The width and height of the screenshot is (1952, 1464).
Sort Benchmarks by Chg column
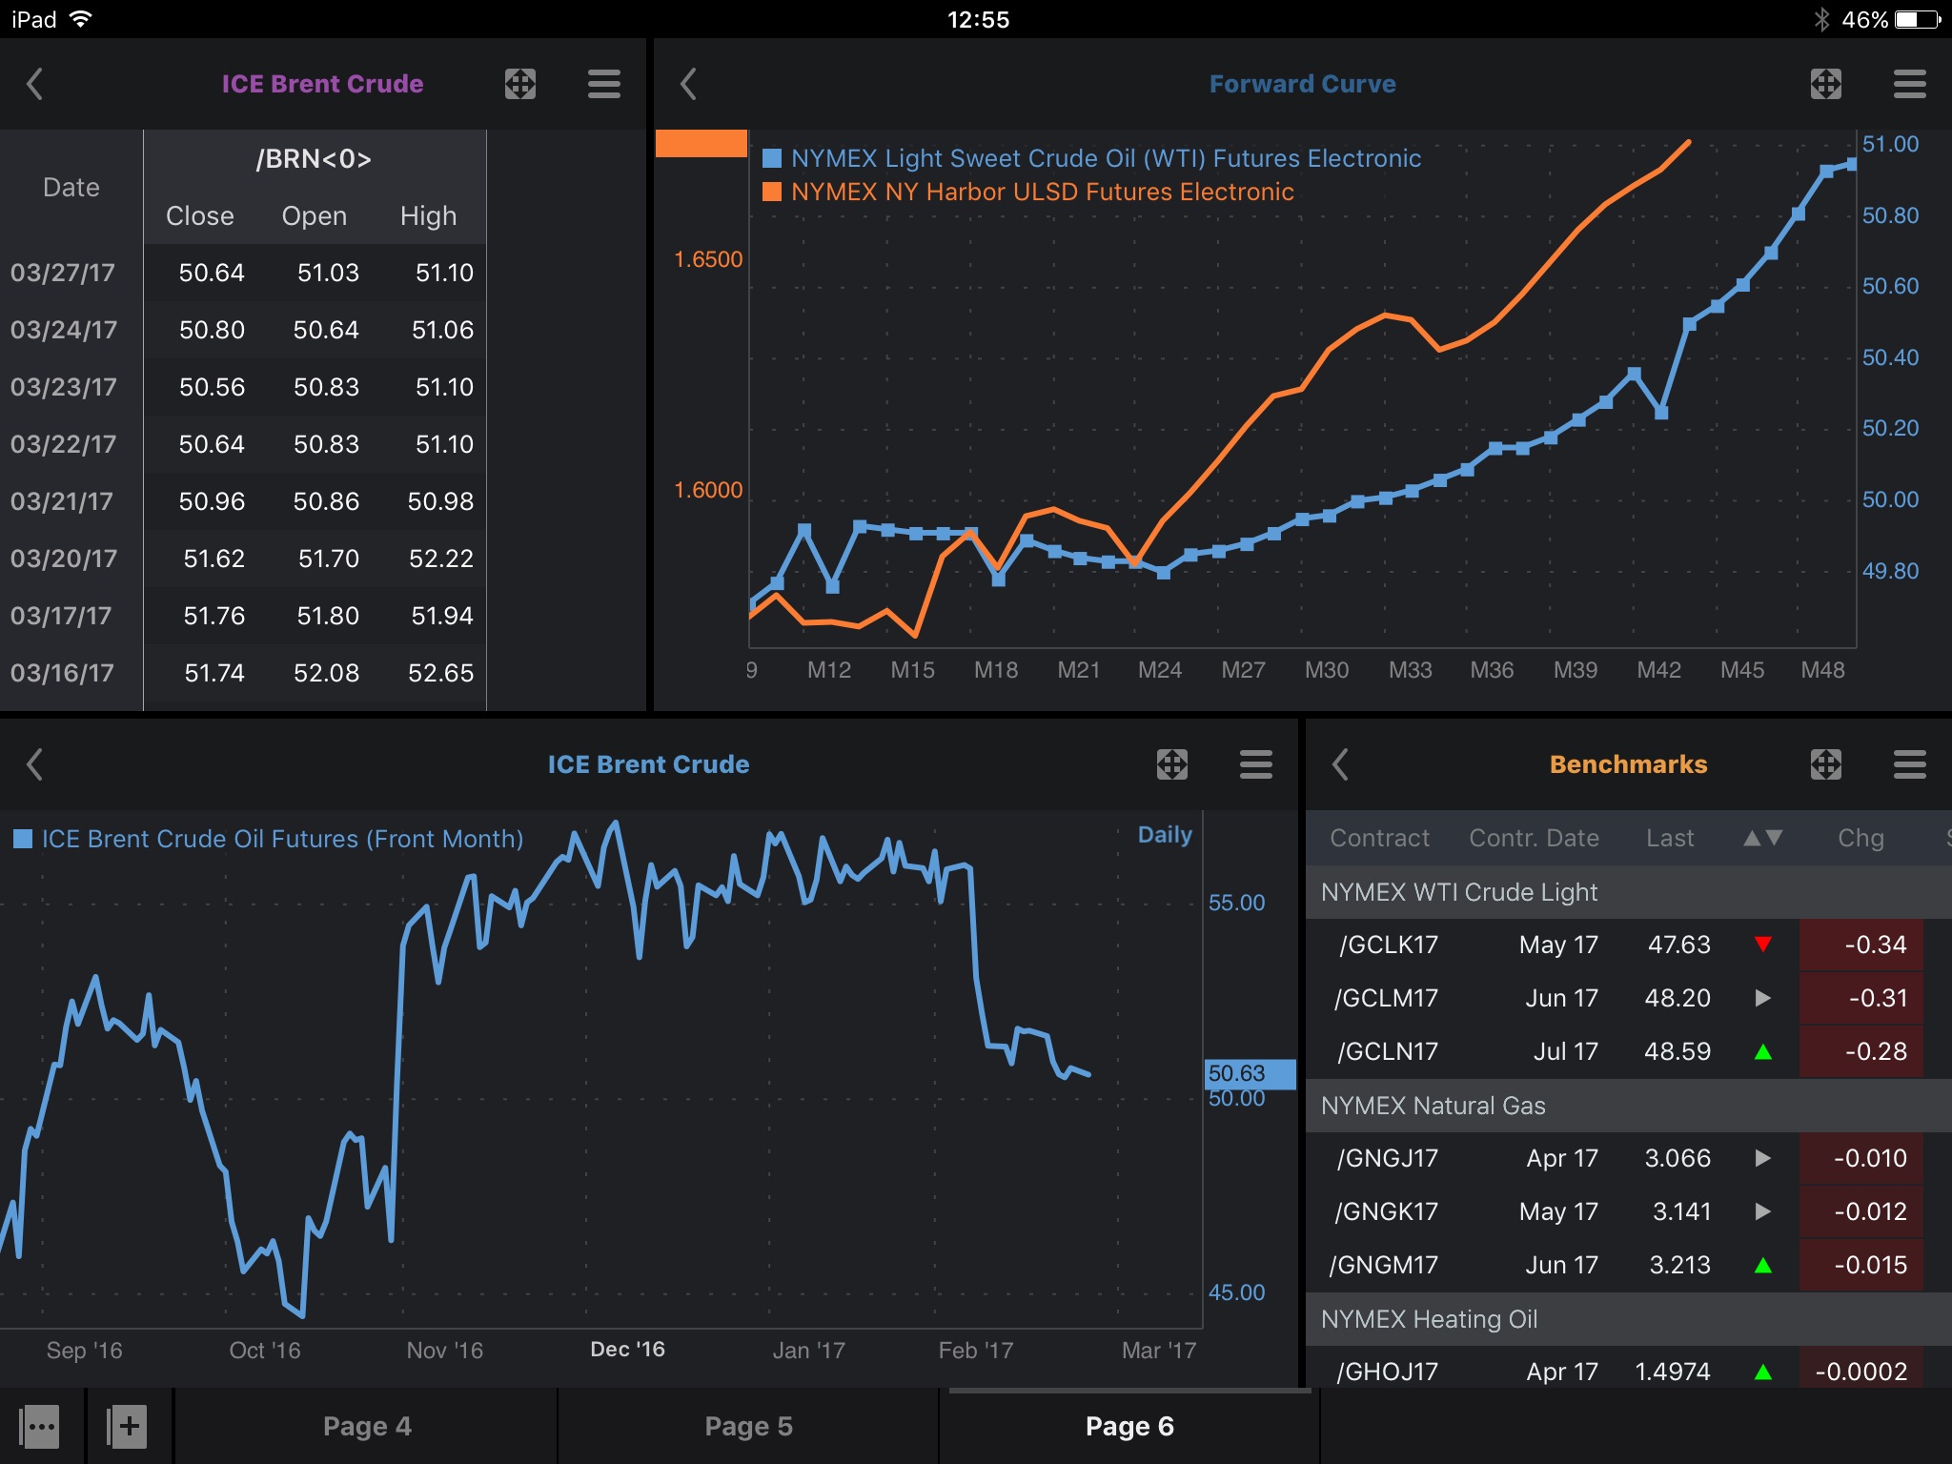pos(1860,838)
